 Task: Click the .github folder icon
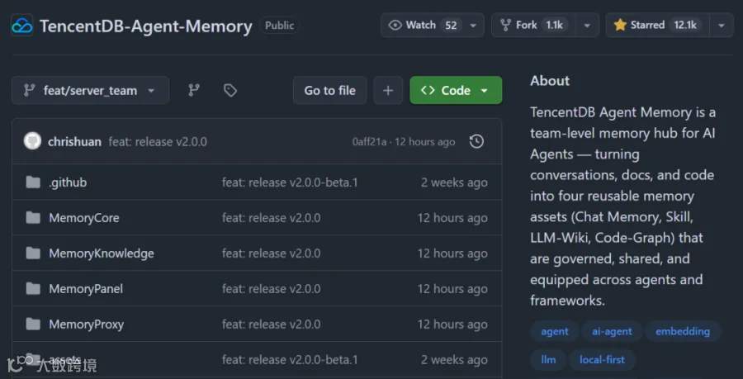[33, 182]
